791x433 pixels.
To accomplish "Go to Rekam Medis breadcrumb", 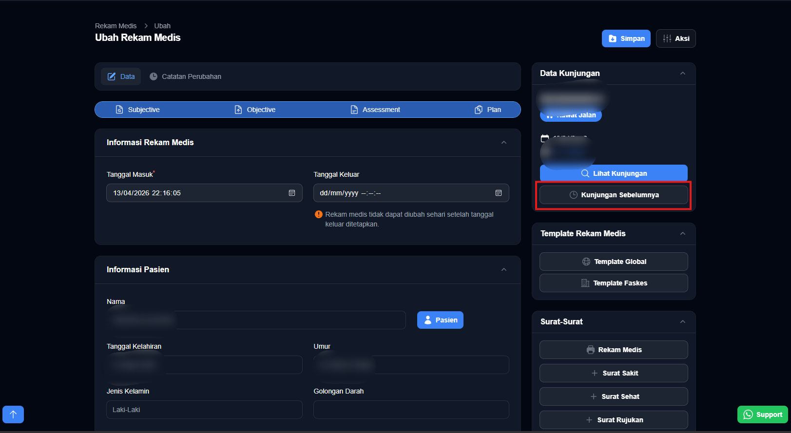I will (116, 26).
